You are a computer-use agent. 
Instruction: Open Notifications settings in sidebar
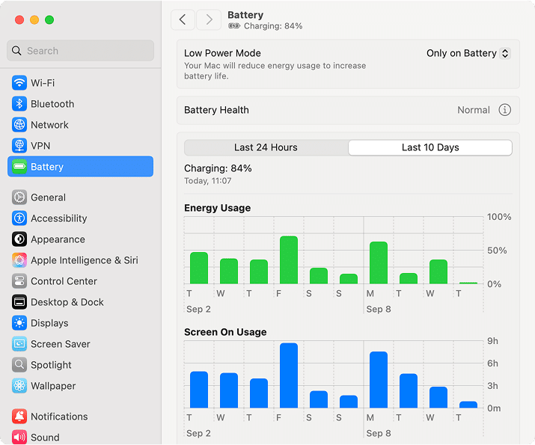[x=59, y=417]
